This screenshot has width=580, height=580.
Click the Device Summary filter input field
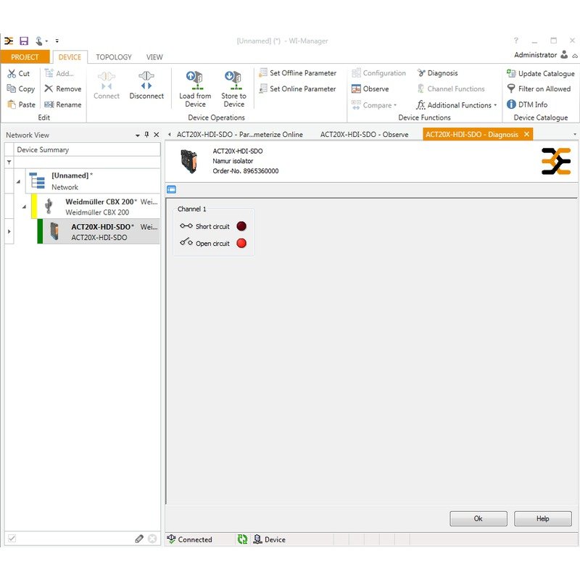pos(87,162)
